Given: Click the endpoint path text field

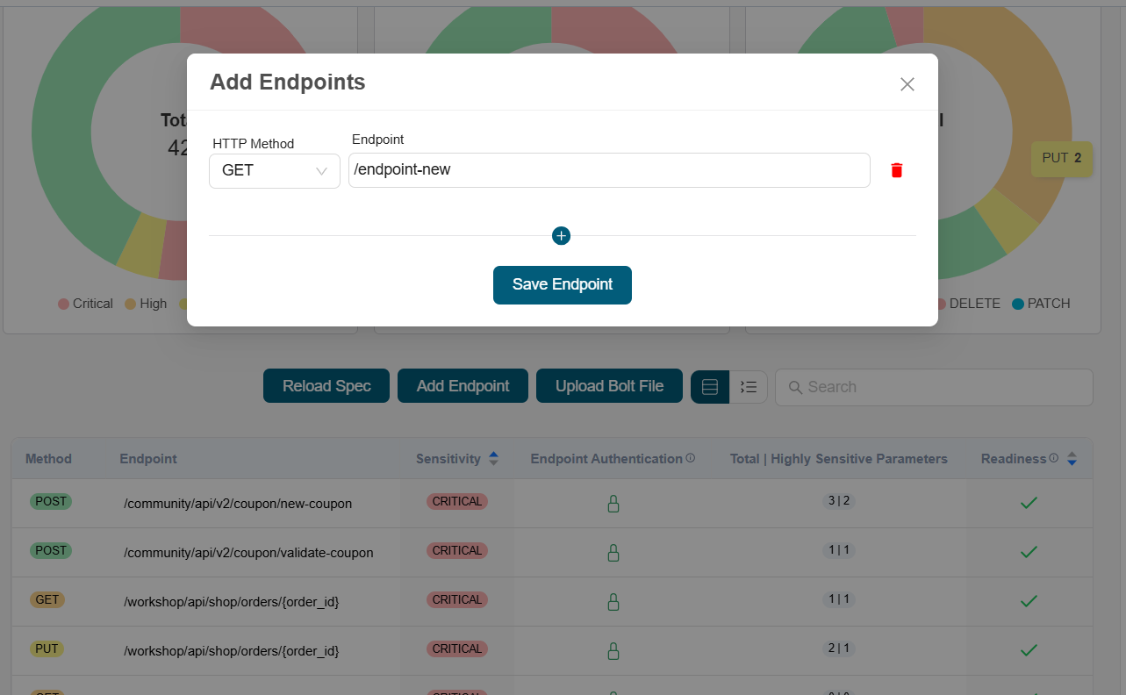Looking at the screenshot, I should 609,169.
